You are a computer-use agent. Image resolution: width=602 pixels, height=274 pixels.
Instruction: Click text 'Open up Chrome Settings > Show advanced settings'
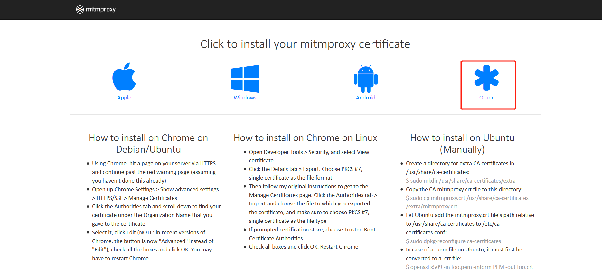(x=155, y=189)
